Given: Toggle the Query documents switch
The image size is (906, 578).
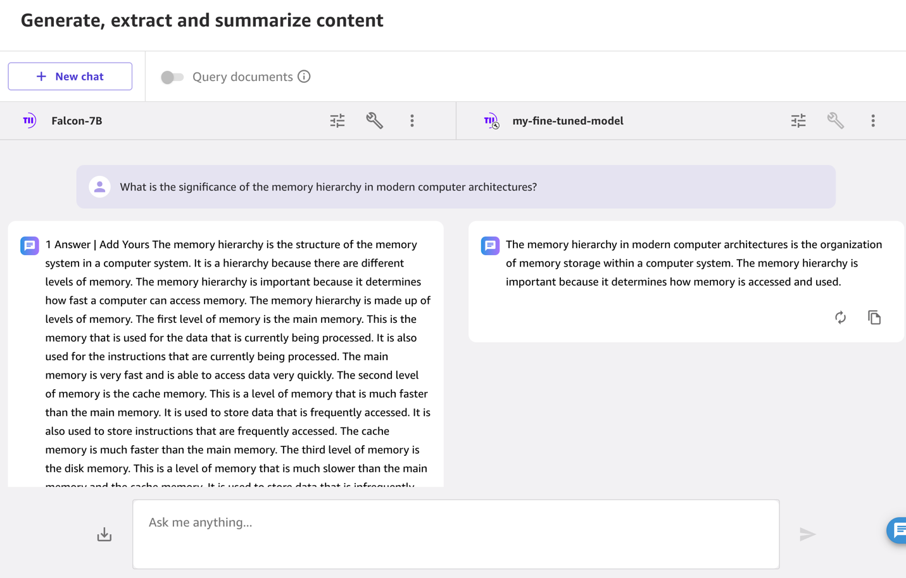Looking at the screenshot, I should [172, 77].
